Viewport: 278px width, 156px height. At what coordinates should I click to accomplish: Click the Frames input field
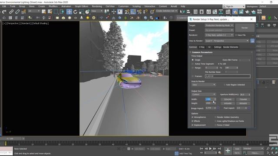tap(228, 76)
